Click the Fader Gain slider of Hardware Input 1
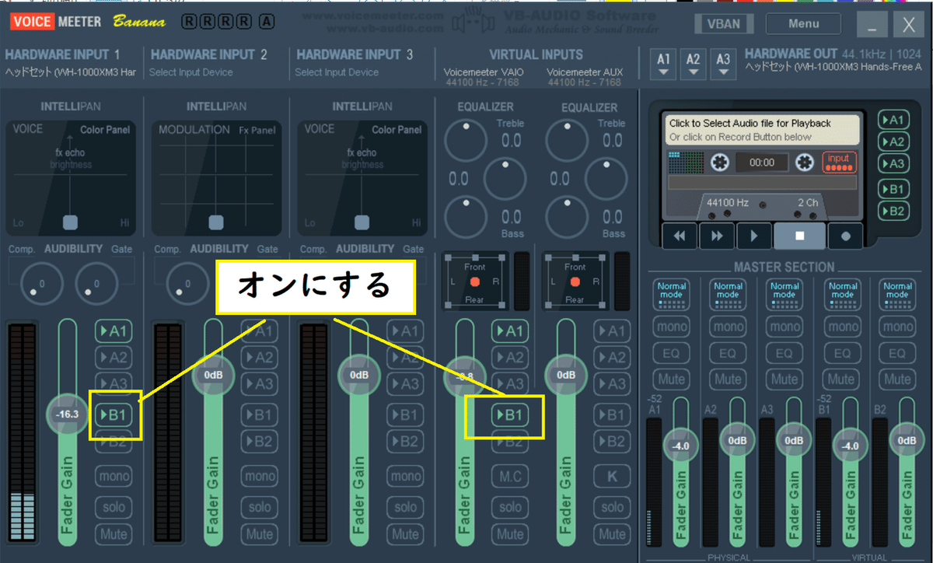933x563 pixels. click(67, 414)
